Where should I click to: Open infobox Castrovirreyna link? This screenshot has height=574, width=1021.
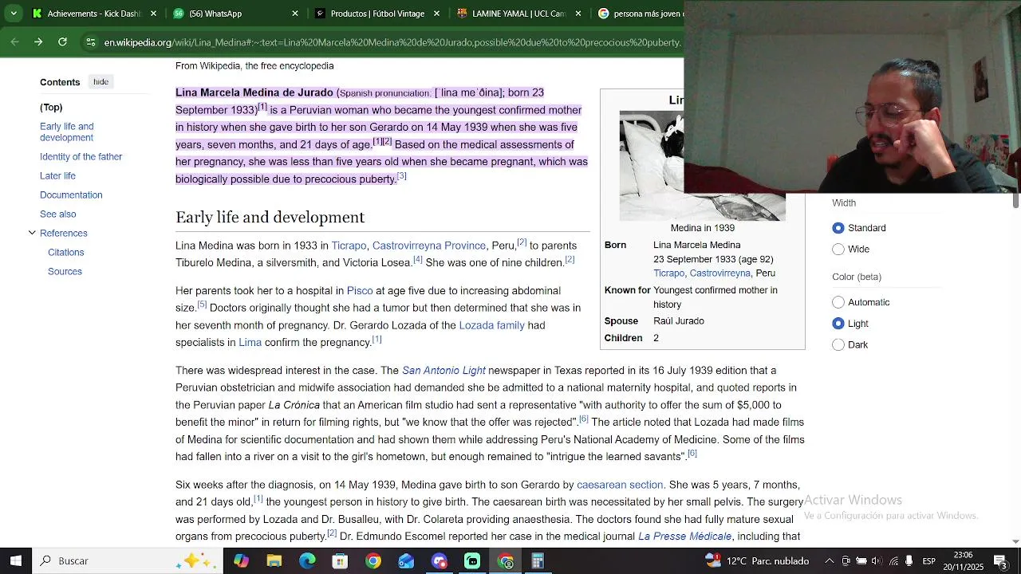[x=720, y=273]
